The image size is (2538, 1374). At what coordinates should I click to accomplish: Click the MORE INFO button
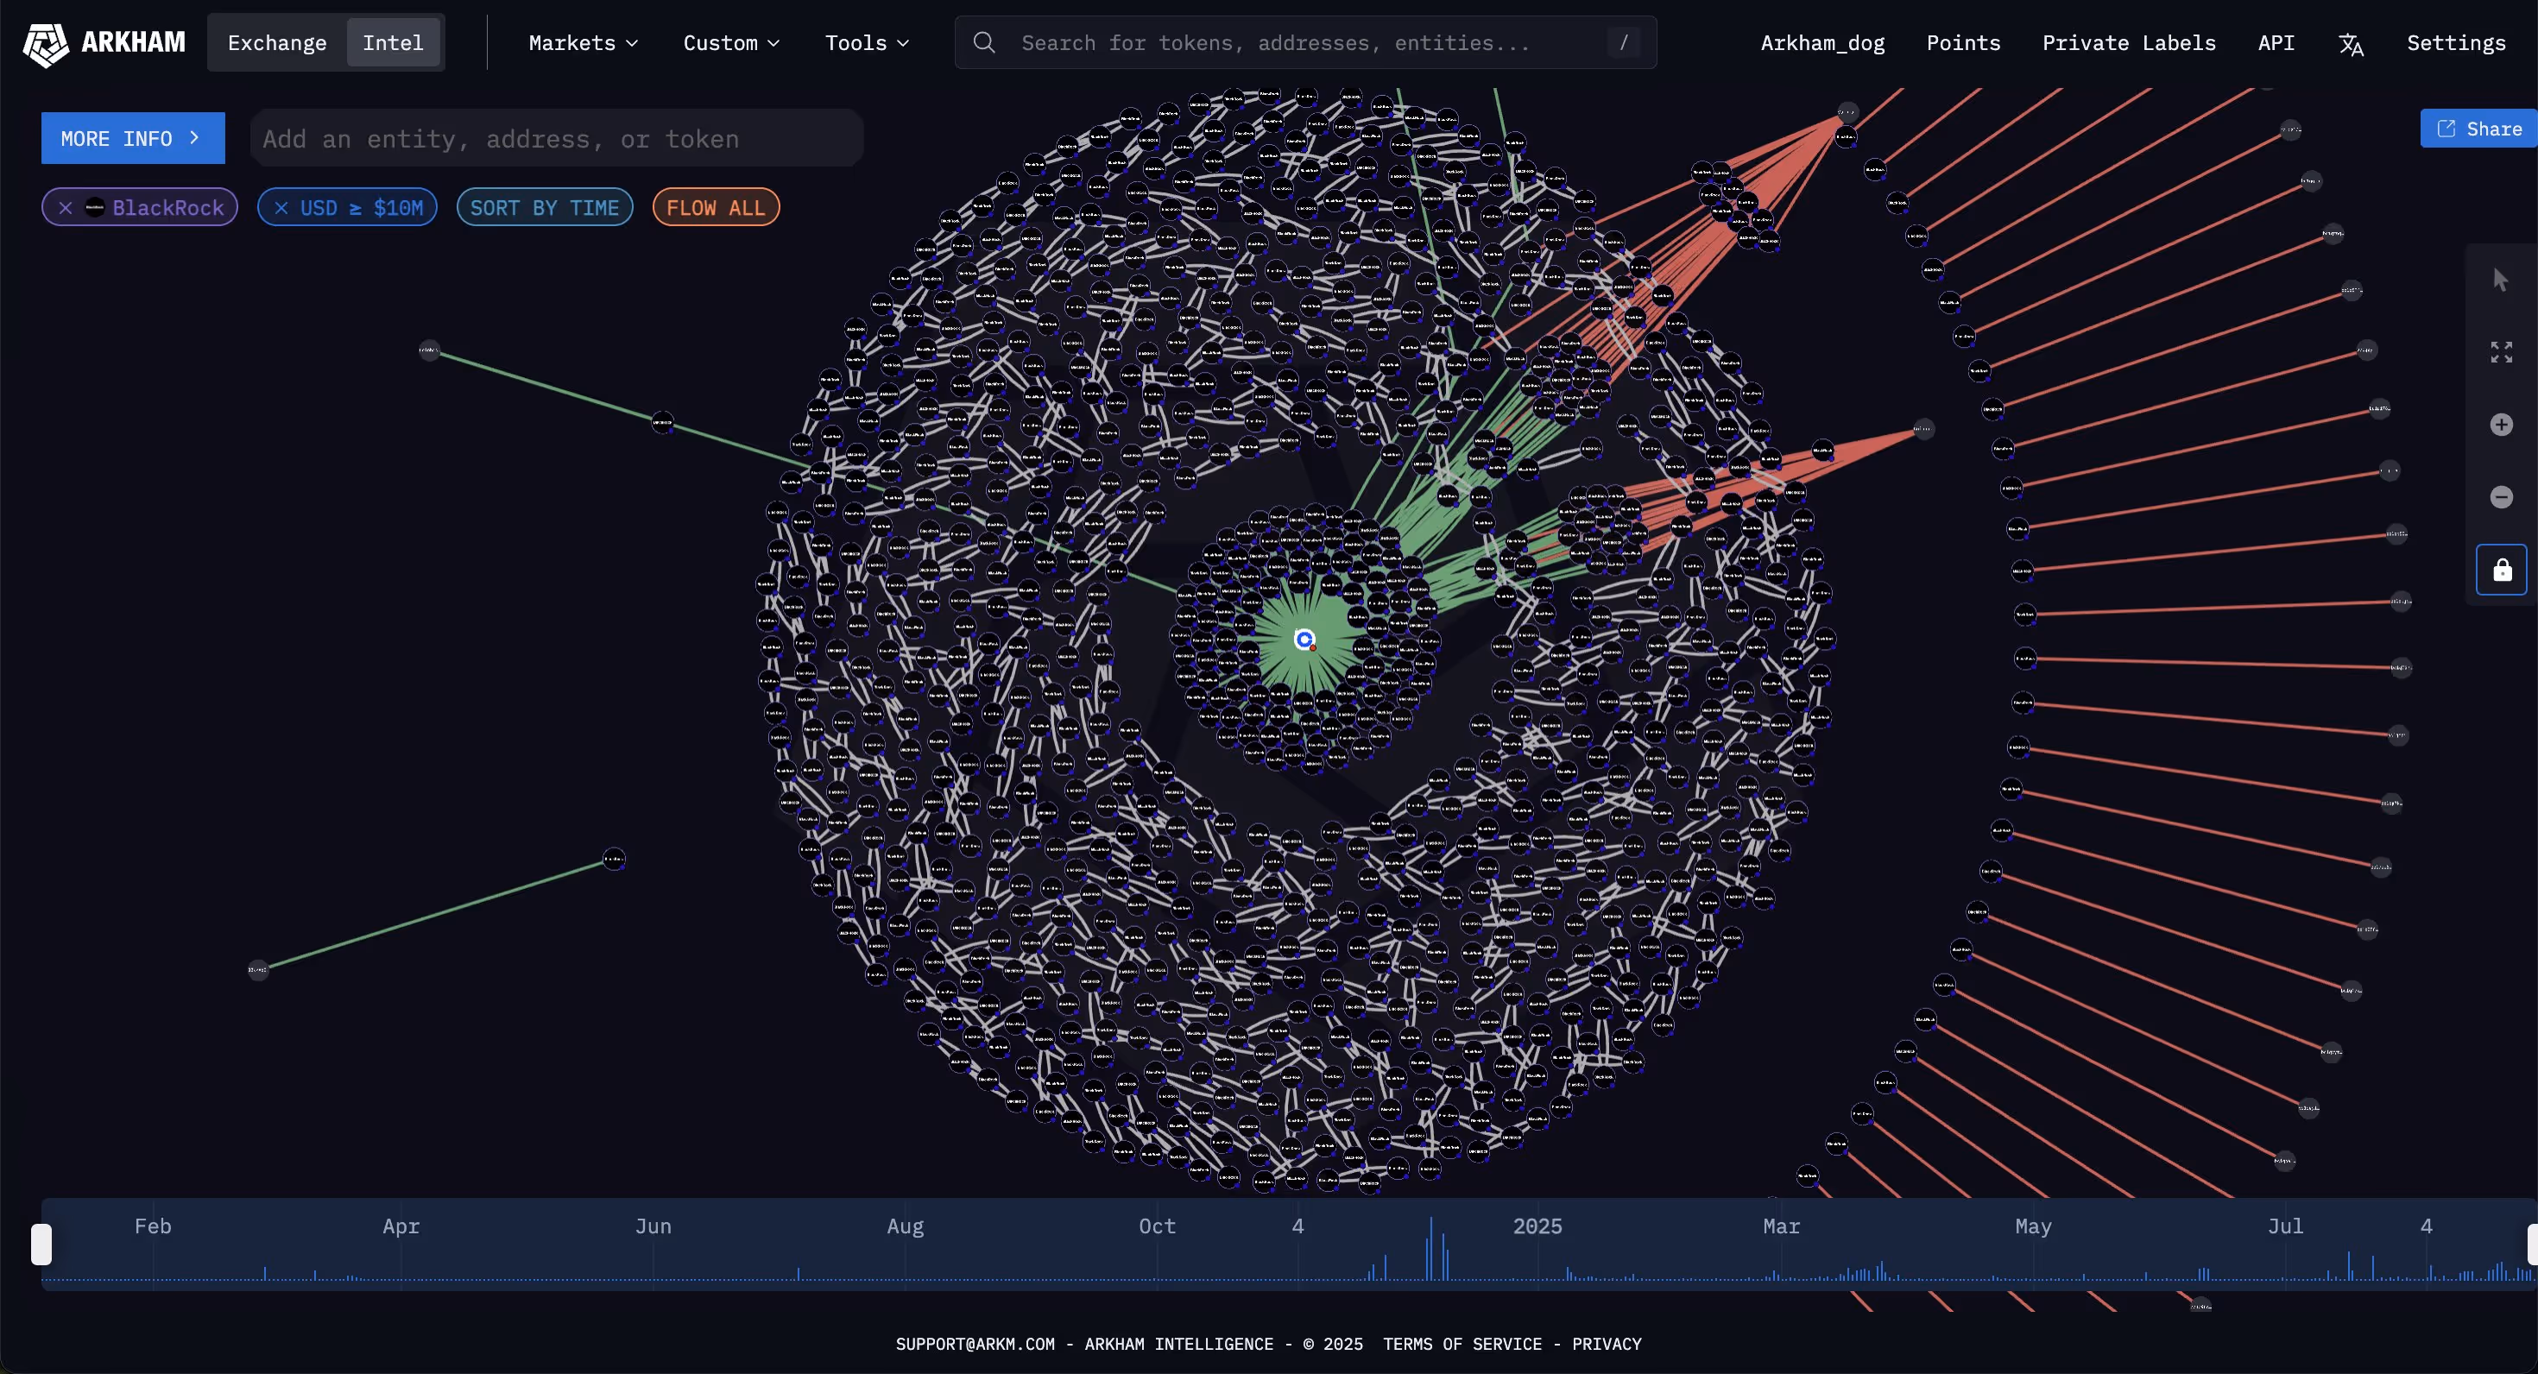tap(132, 138)
